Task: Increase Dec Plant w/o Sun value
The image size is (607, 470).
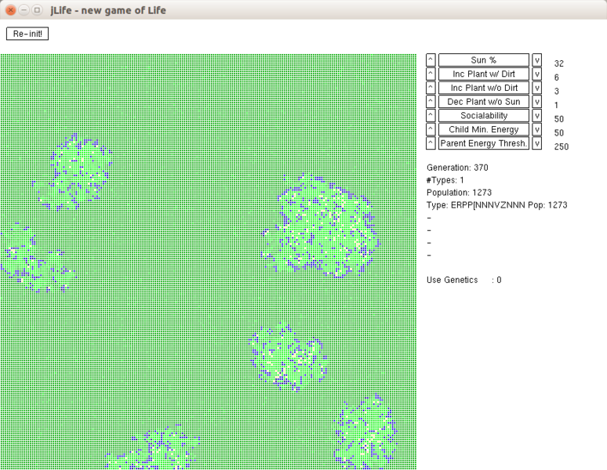Action: point(431,102)
